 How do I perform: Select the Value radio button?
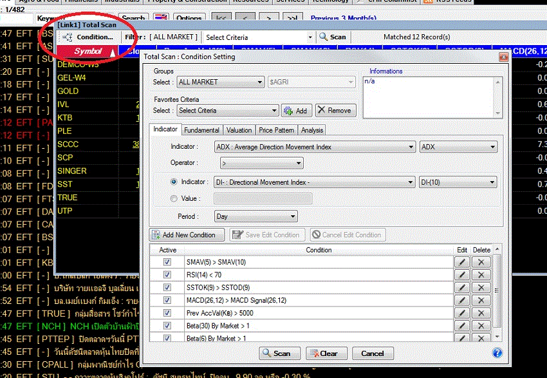[174, 198]
